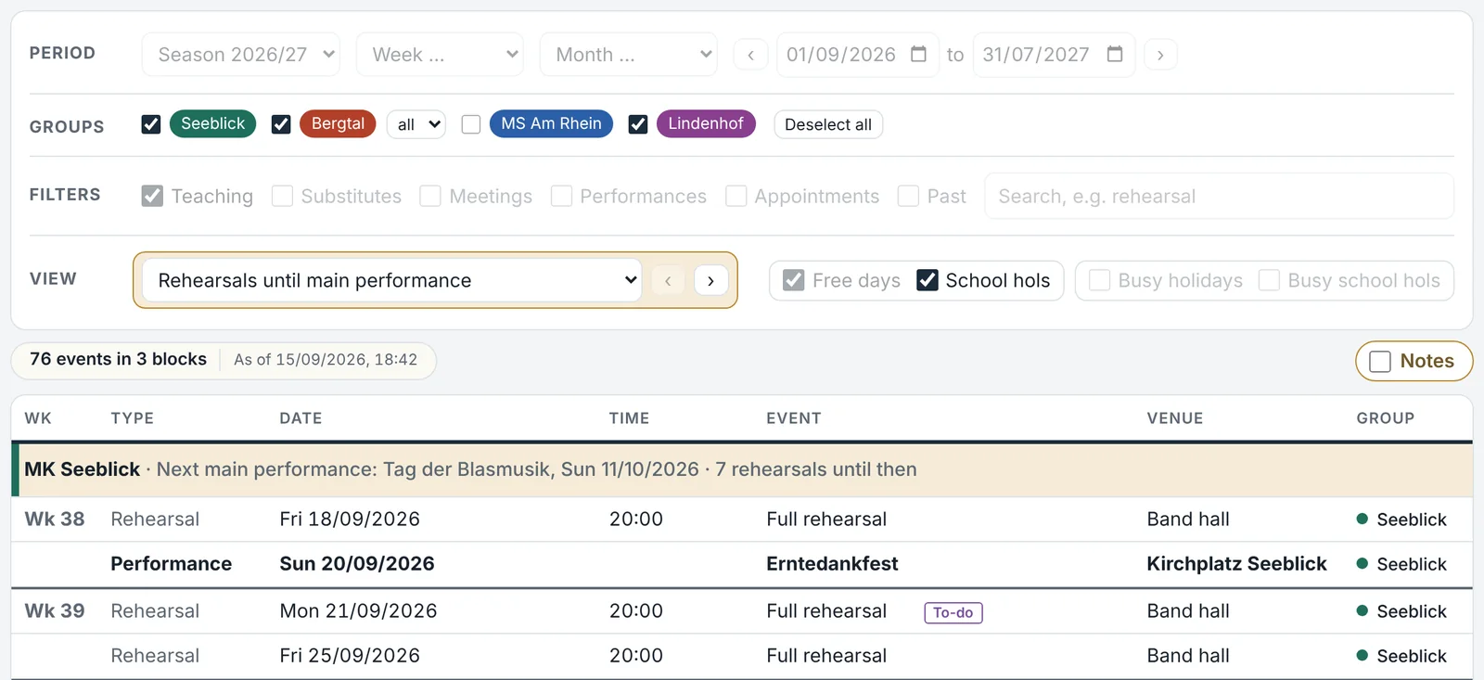Click the Deselect all button
This screenshot has height=680, width=1484.
[828, 124]
